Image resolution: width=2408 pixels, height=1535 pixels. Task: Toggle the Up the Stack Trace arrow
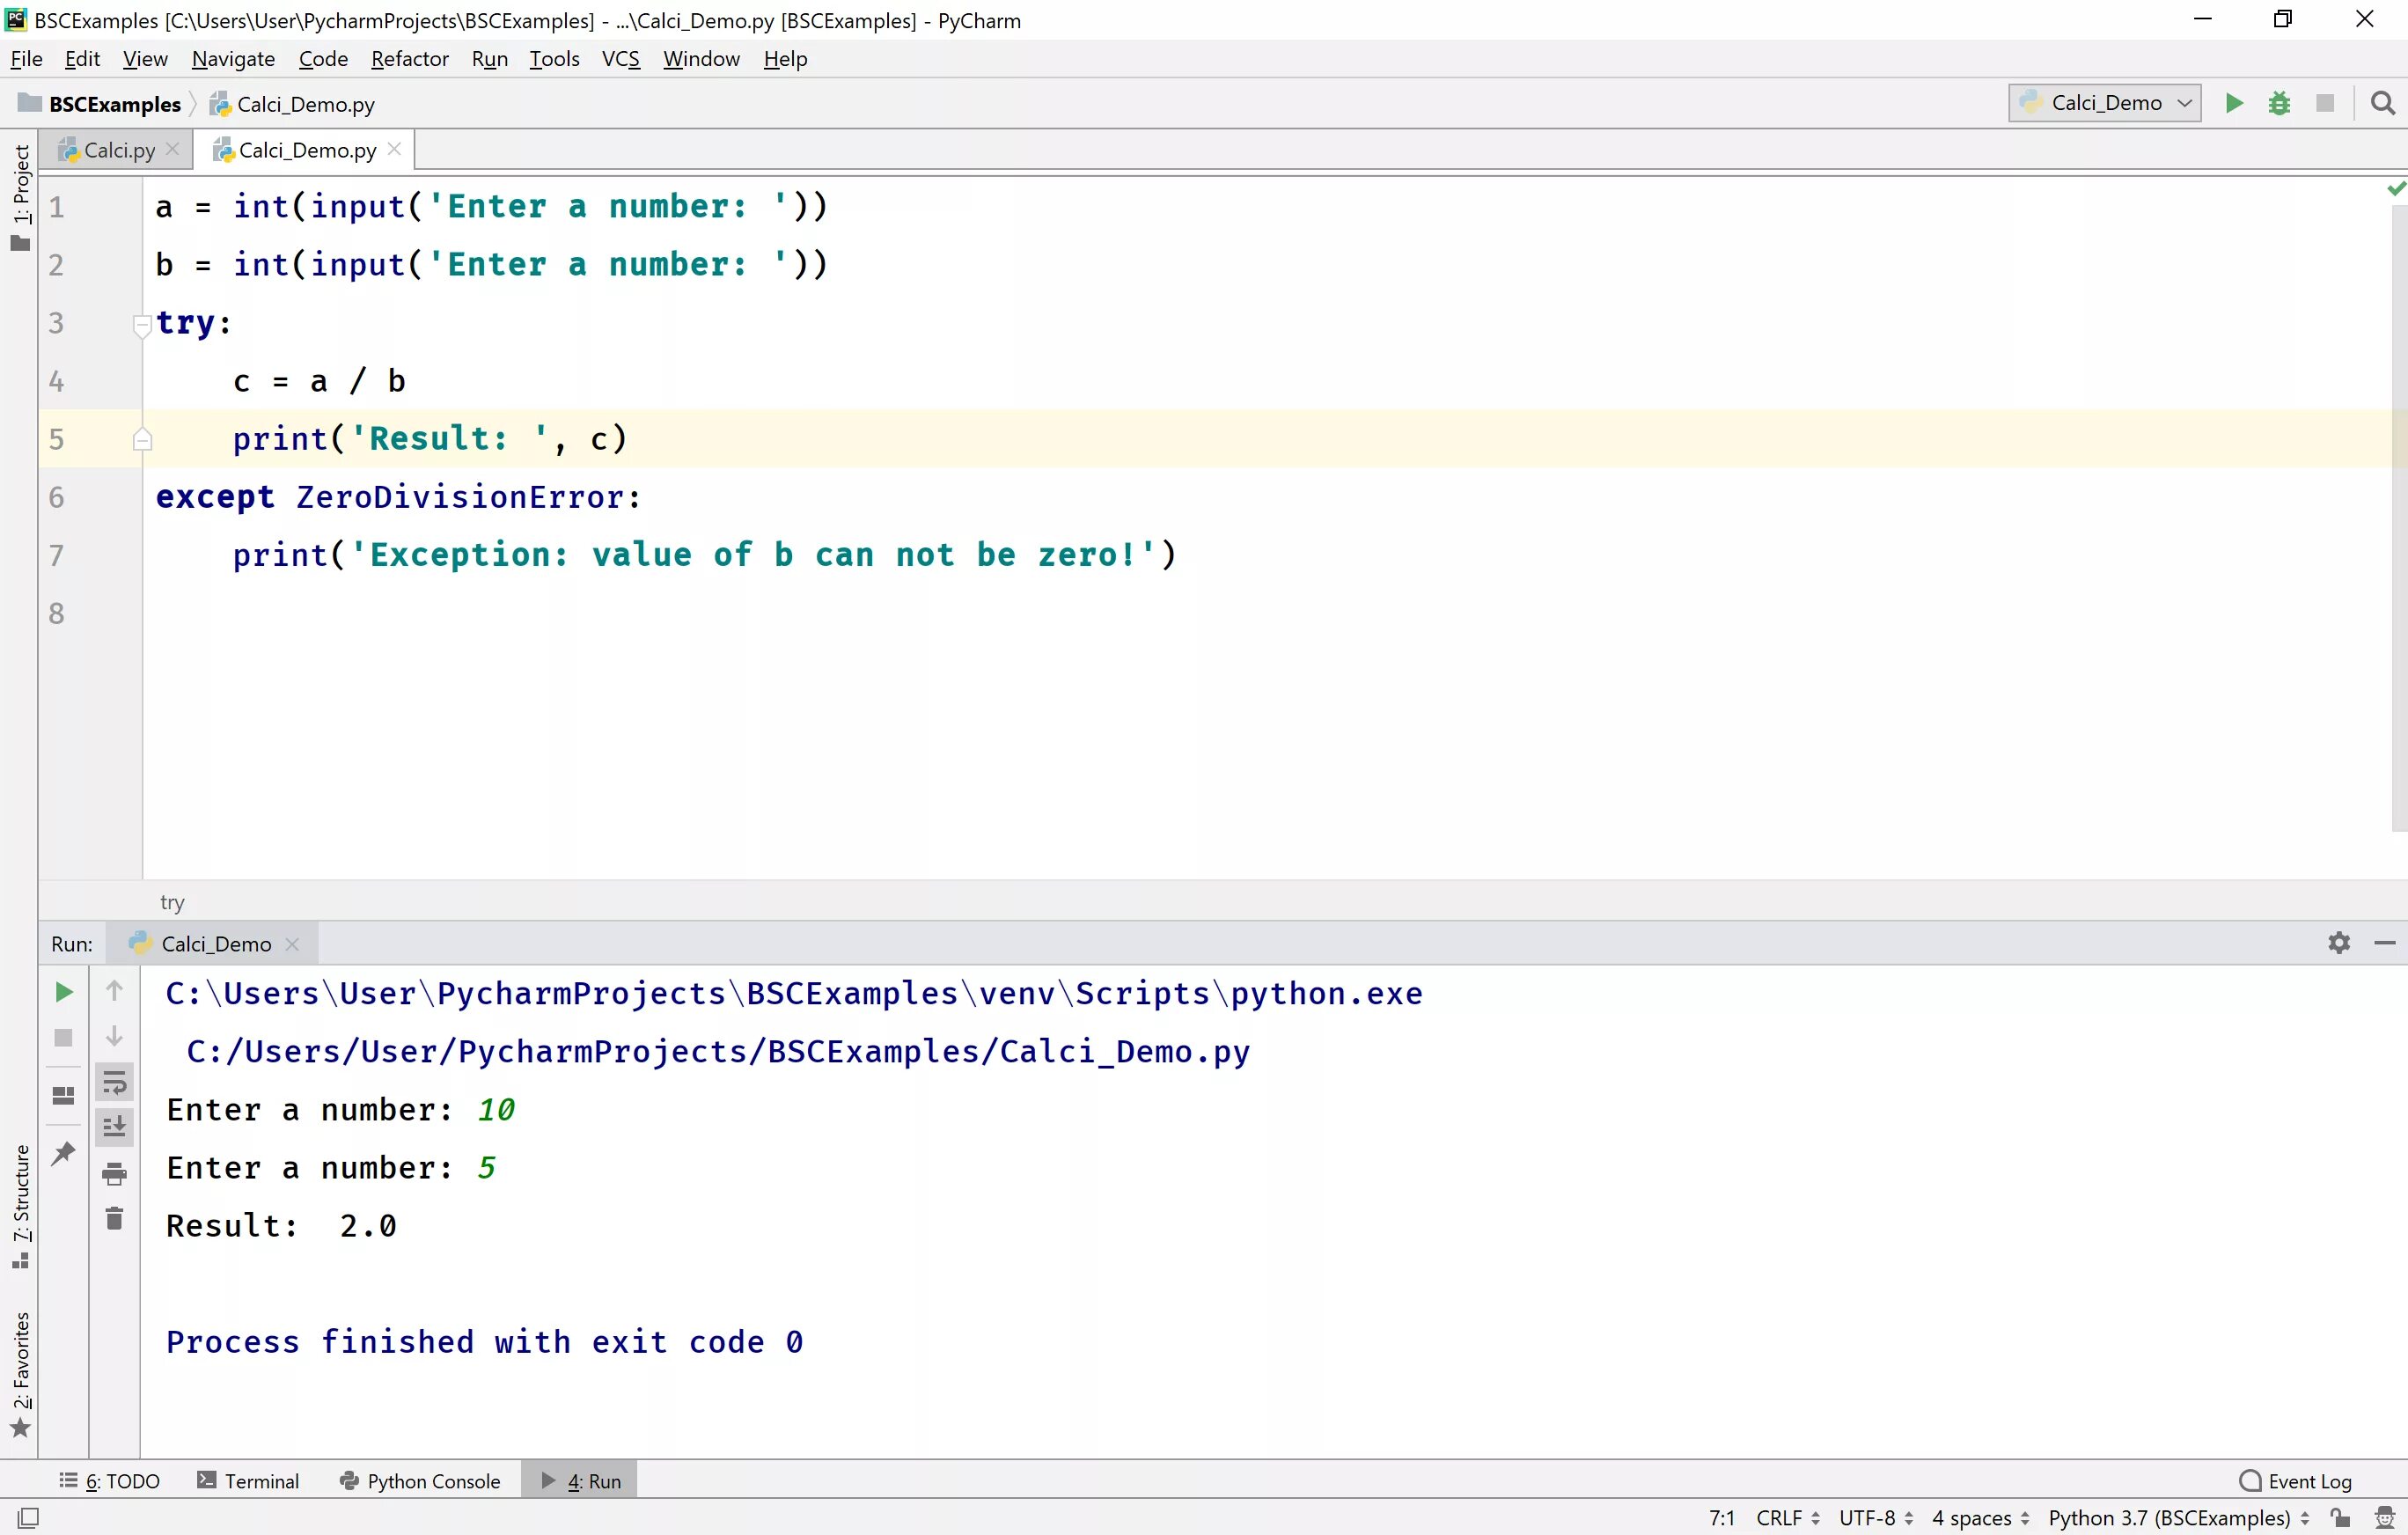coord(114,990)
